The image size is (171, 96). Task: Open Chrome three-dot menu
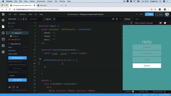point(169,10)
